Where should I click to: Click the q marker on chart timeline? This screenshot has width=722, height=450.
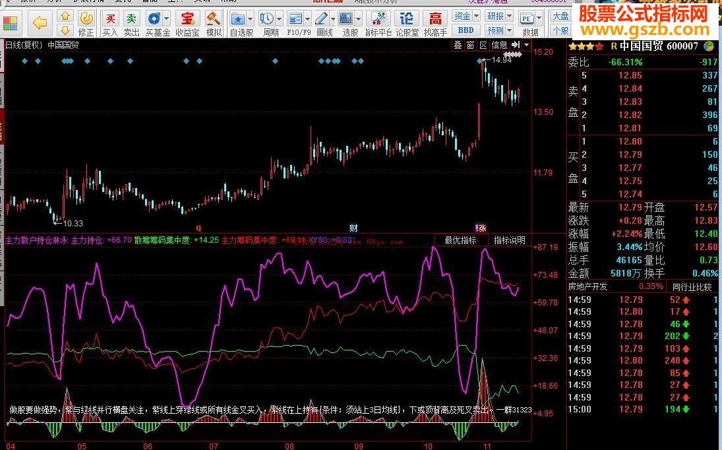tap(198, 228)
